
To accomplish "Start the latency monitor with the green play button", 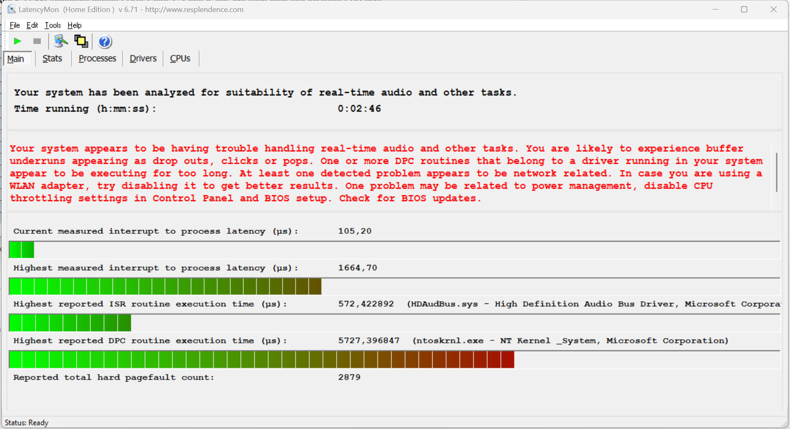I will point(17,41).
